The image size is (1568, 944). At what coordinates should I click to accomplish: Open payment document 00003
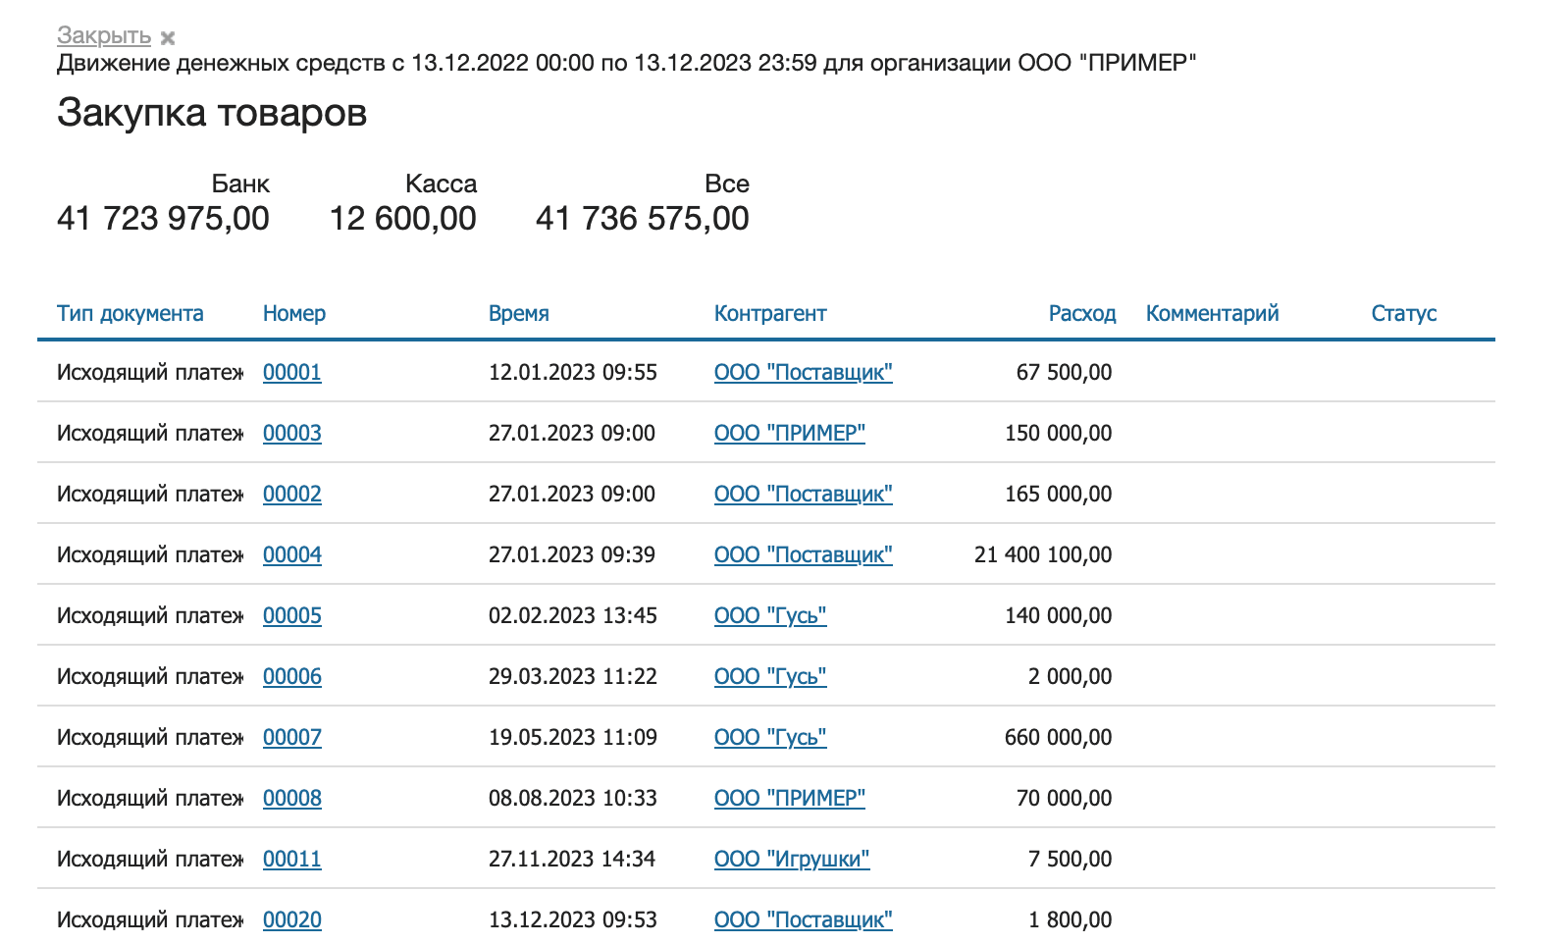point(291,433)
